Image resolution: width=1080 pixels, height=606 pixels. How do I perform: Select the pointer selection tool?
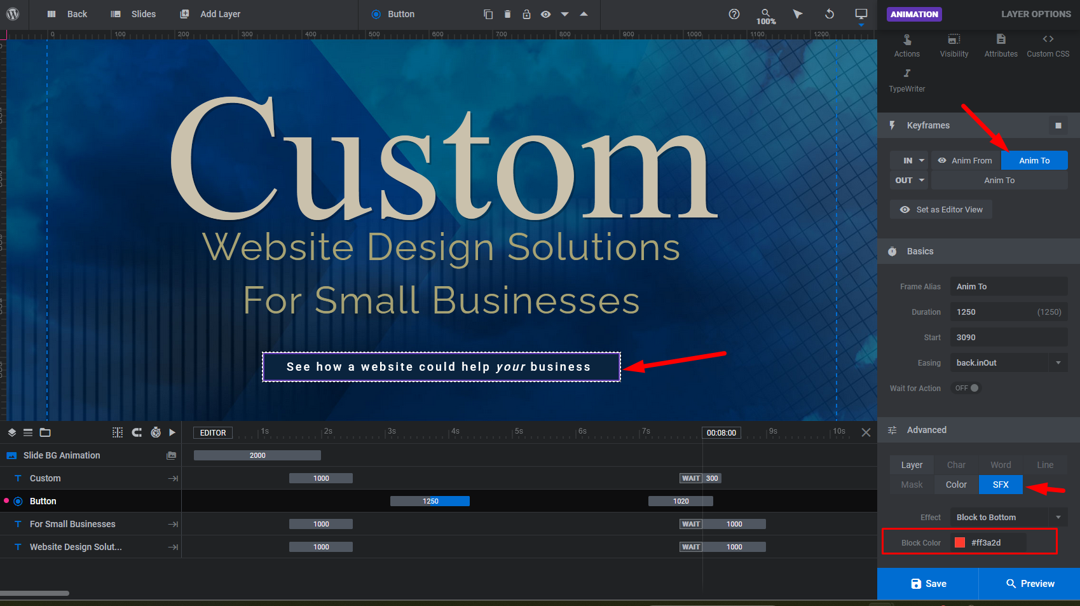pyautogui.click(x=798, y=14)
